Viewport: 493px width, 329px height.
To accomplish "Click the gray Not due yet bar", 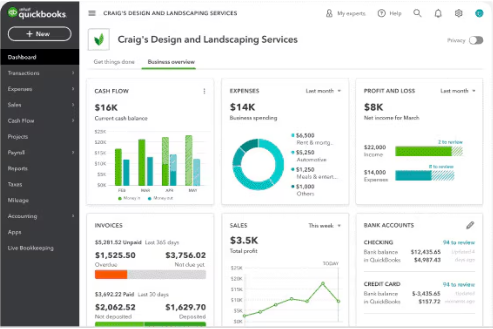I will [x=167, y=275].
